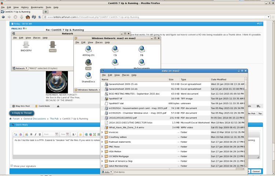The width and height of the screenshot is (275, 176).
Task: Expand the OCWEN Mortgage folder
Action: coord(102,156)
